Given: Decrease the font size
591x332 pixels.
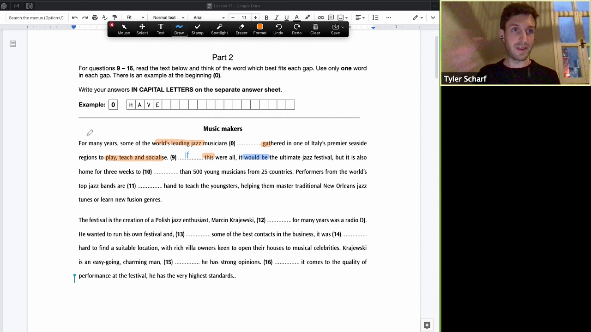Looking at the screenshot, I should [x=233, y=18].
